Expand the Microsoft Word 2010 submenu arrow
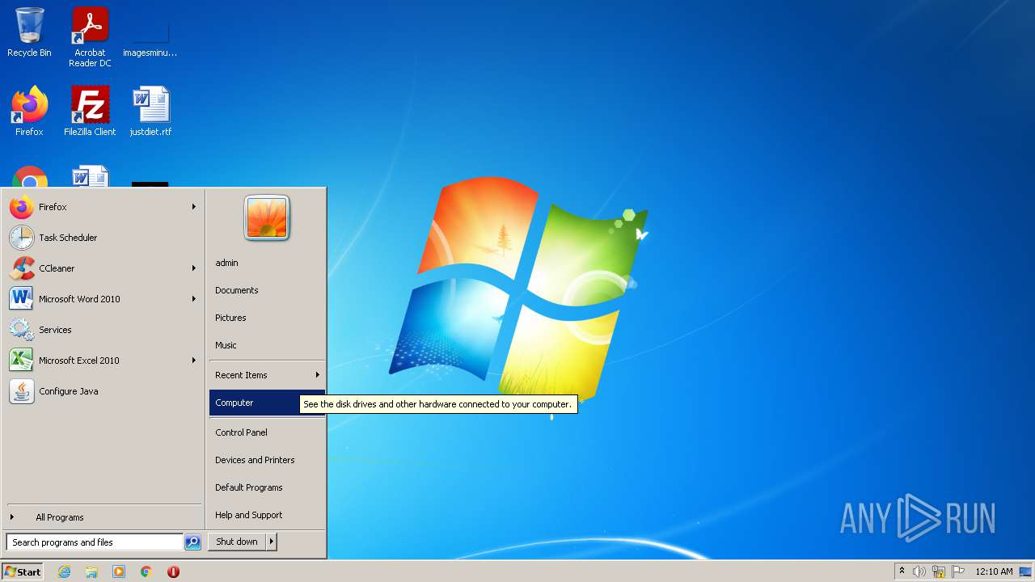Viewport: 1035px width, 582px height. coord(194,299)
